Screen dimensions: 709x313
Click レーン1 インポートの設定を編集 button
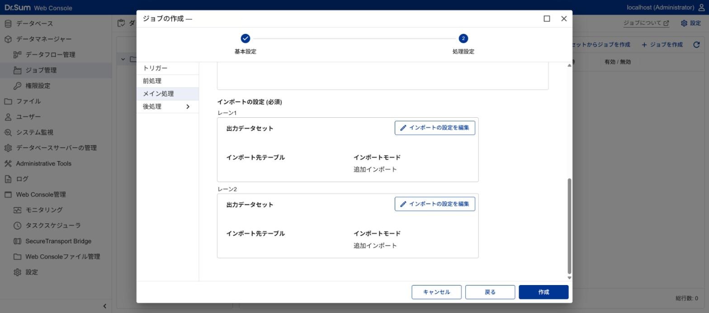435,128
